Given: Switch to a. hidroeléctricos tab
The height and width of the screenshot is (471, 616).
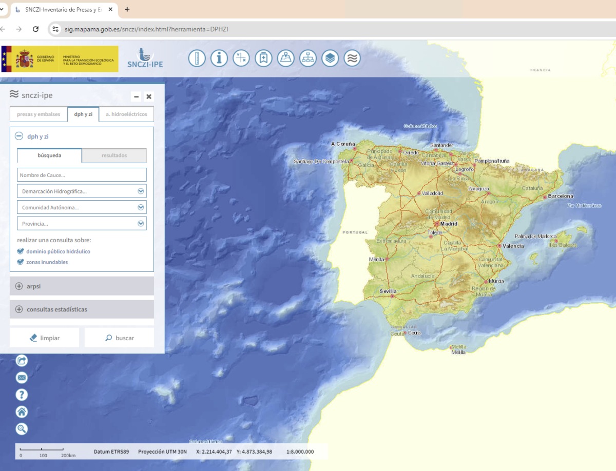Looking at the screenshot, I should point(126,114).
